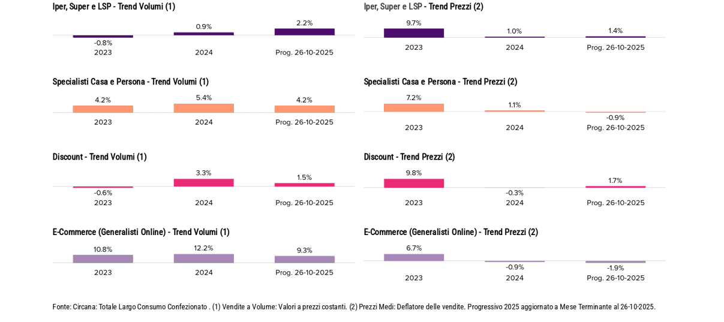Image resolution: width=724 pixels, height=322 pixels.
Task: Select the 6.7% bar in E-Commerce Trend Prezzi
Action: 414,257
